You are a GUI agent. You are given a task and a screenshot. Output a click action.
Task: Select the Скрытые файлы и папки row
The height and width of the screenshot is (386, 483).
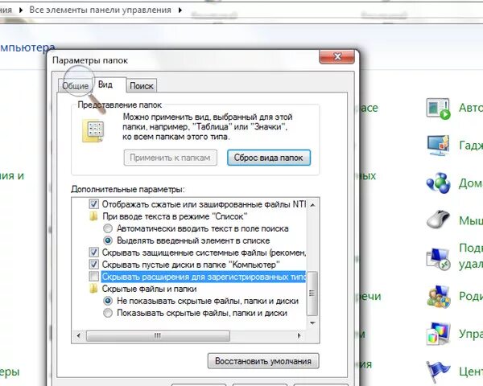(149, 289)
